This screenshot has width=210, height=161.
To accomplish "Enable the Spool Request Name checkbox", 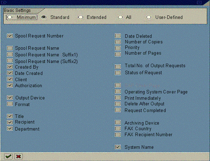I will (10, 48).
